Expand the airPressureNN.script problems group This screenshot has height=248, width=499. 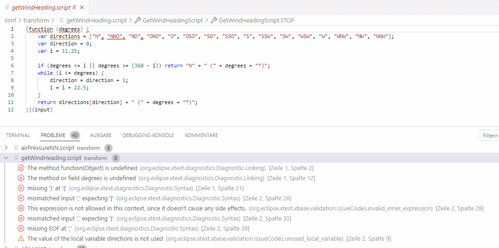[6, 148]
